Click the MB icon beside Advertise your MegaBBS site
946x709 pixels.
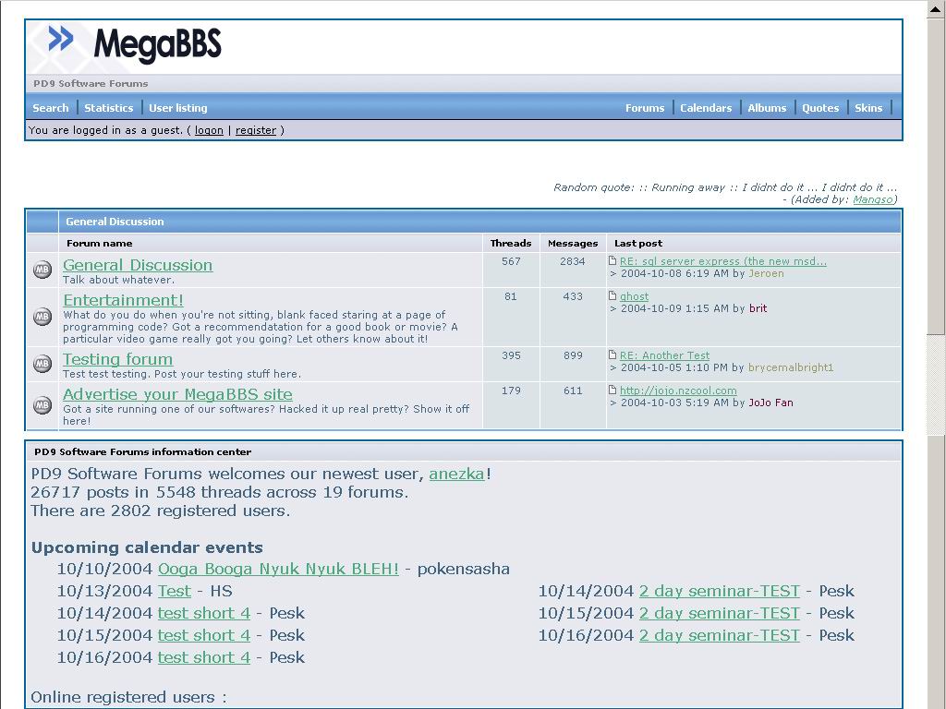[42, 404]
